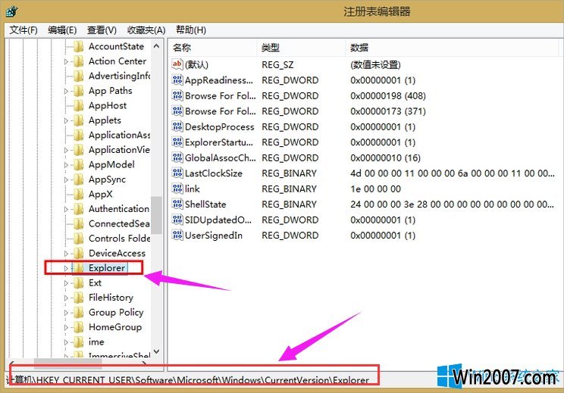Click the AppX folder icon
The height and width of the screenshot is (393, 564).
(78, 194)
